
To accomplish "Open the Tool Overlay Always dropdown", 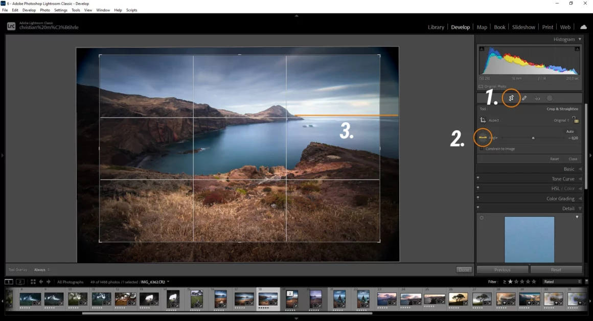I will click(41, 269).
